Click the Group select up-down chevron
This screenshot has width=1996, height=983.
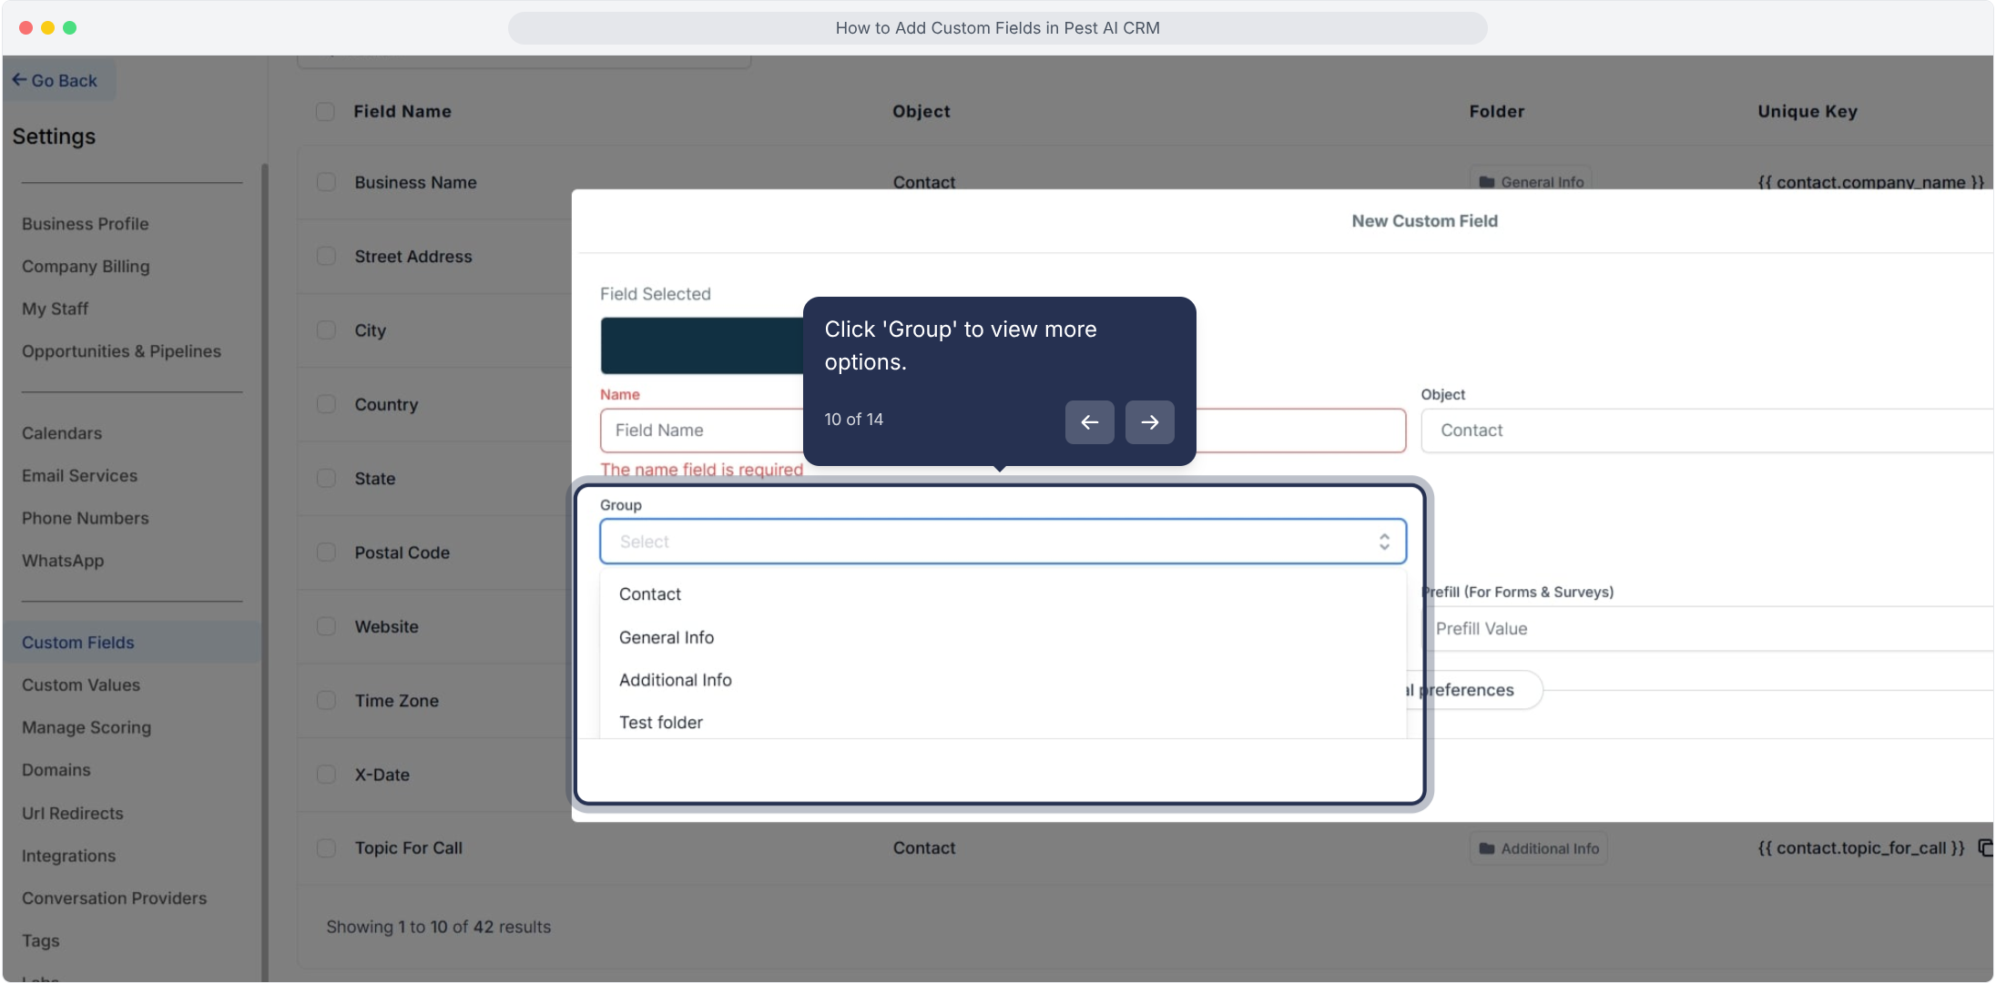[1384, 542]
